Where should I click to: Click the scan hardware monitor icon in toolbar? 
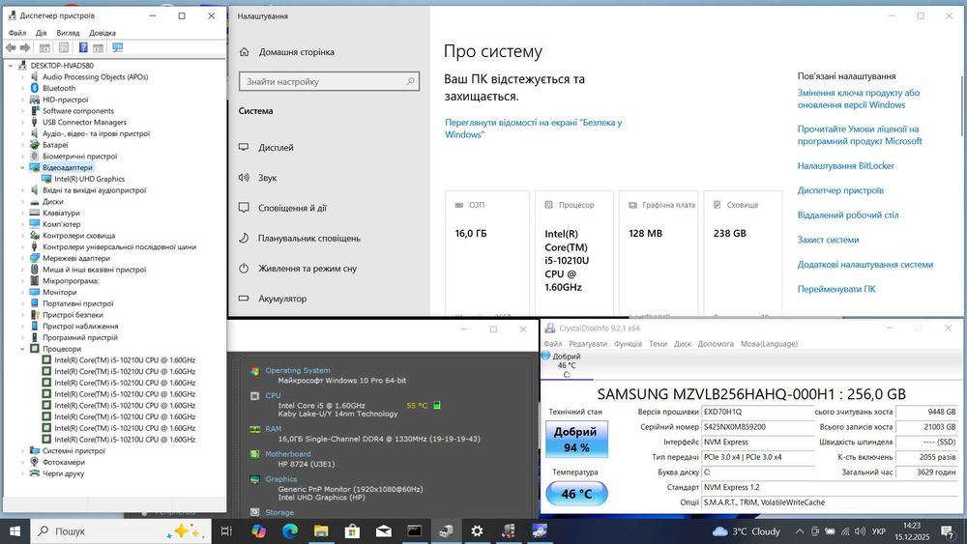click(x=117, y=47)
